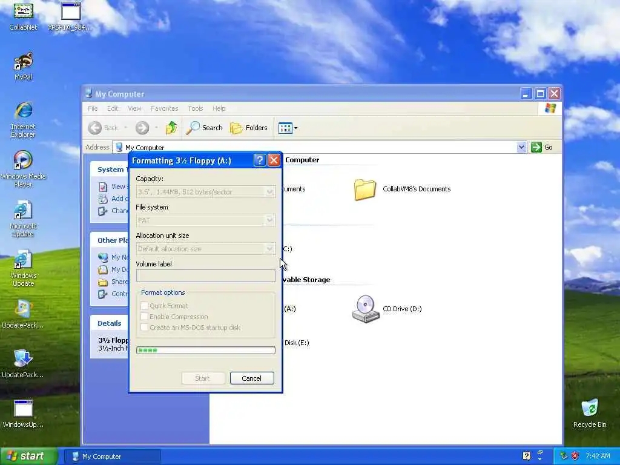
Task: Open the Allocation unit size dropdown
Action: click(x=269, y=249)
